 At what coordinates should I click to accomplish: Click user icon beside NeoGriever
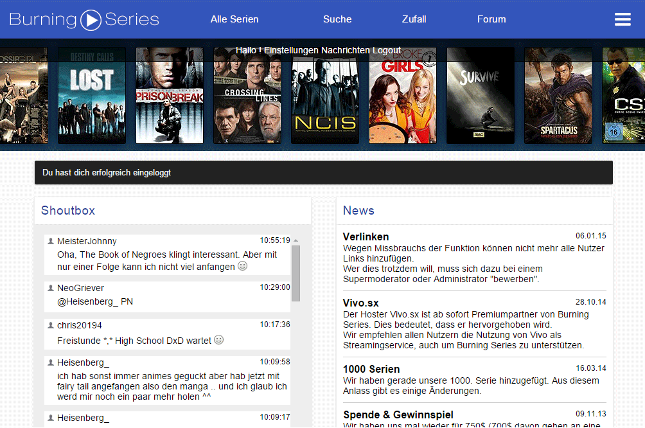tap(51, 288)
